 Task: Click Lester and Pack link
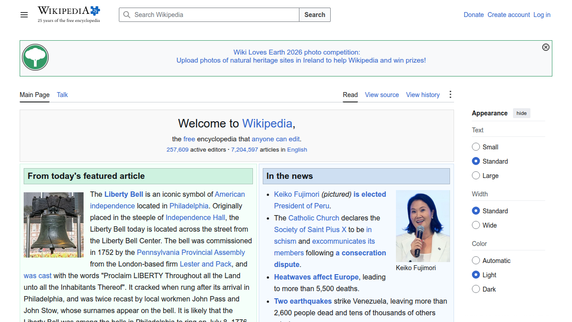click(206, 264)
